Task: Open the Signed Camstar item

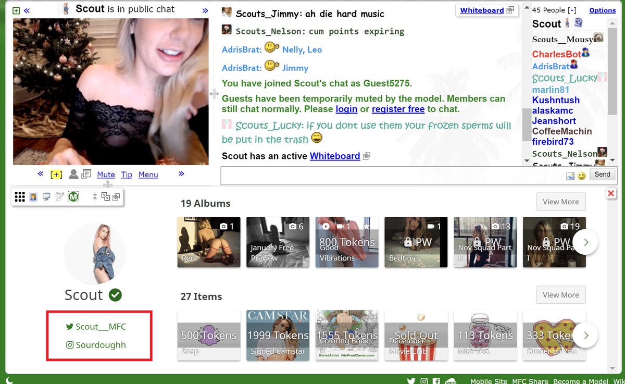Action: click(278, 336)
